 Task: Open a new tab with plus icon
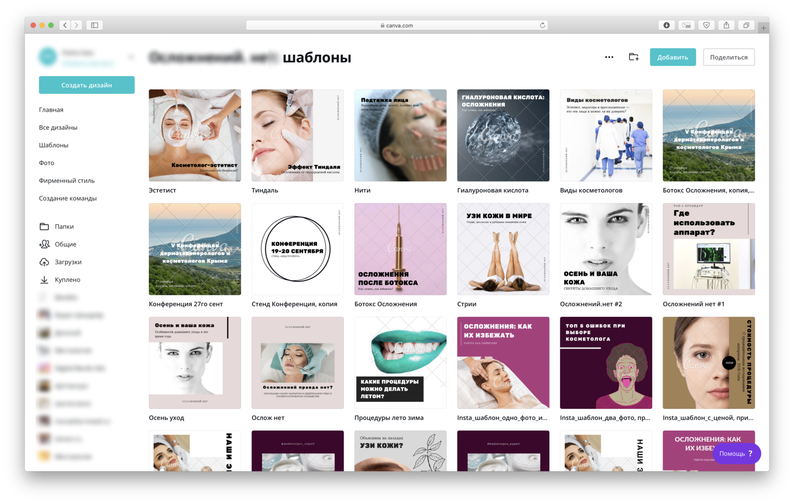point(763,28)
